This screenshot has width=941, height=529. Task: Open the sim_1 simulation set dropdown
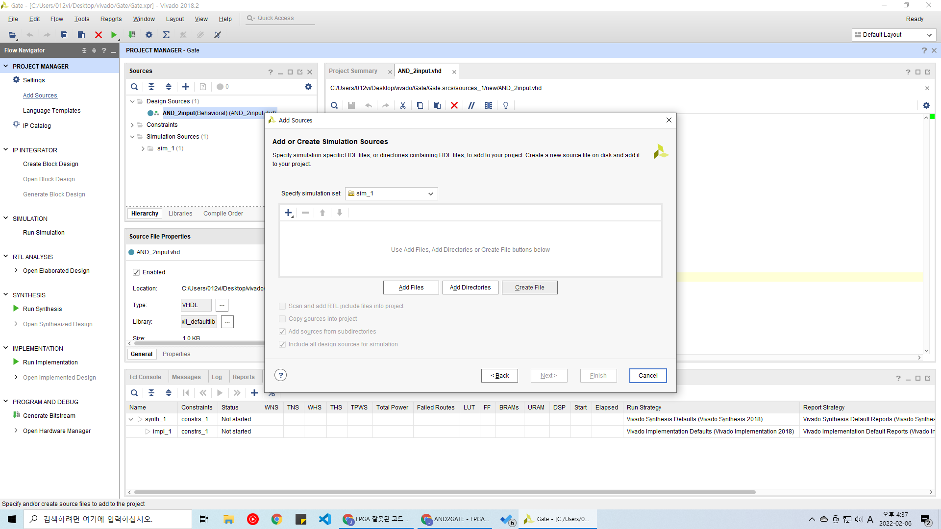pyautogui.click(x=391, y=193)
